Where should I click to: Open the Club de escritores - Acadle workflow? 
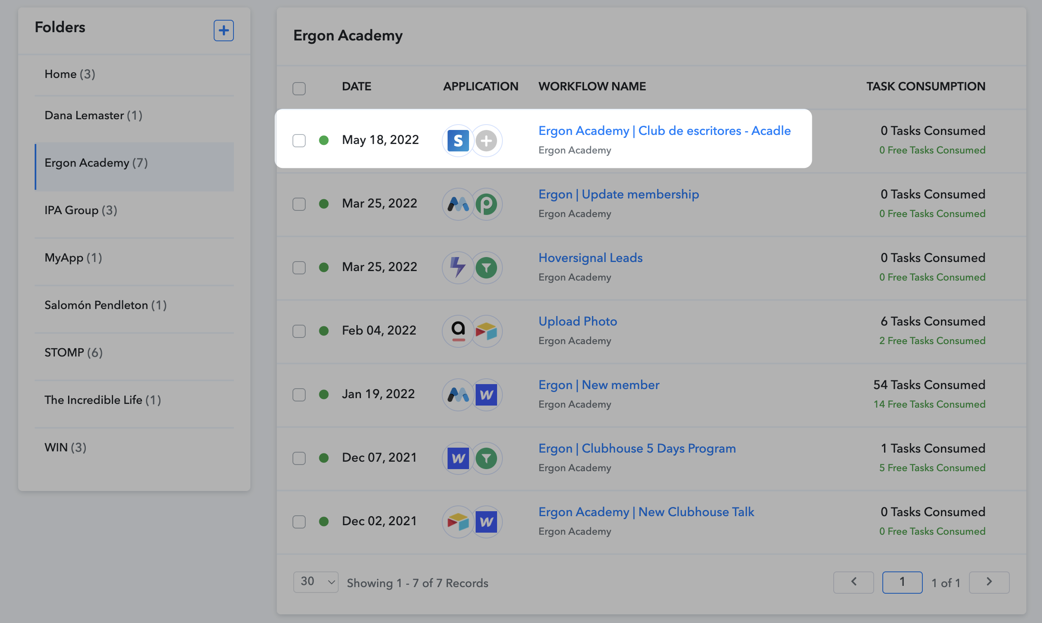coord(665,131)
